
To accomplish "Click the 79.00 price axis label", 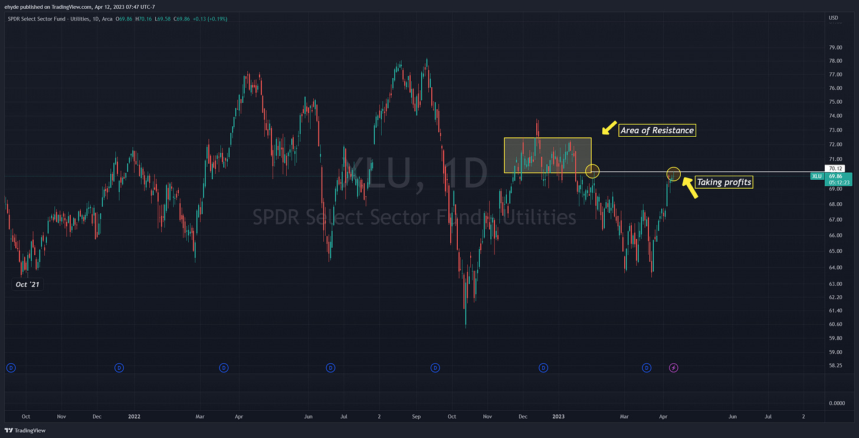I will [835, 47].
